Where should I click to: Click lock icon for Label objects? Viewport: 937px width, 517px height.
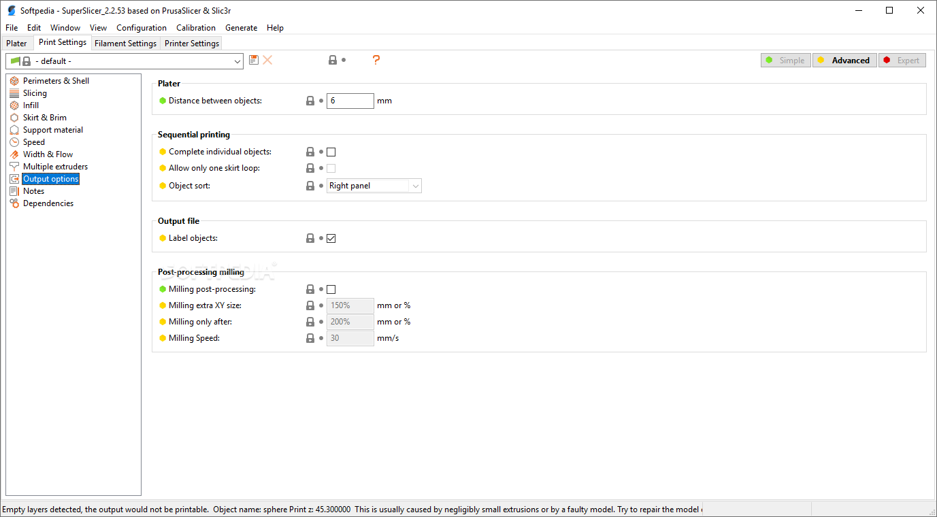click(x=310, y=238)
